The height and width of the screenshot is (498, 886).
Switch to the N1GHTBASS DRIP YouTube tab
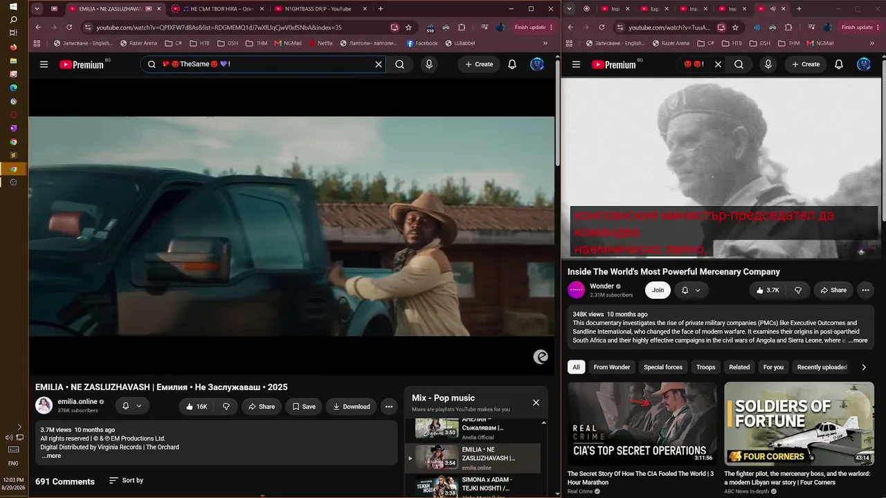318,9
